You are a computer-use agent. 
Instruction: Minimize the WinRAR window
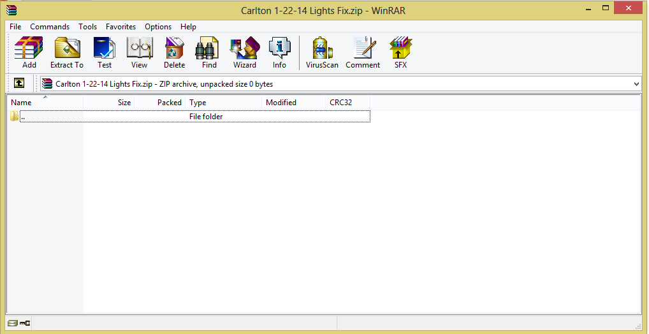pos(588,8)
